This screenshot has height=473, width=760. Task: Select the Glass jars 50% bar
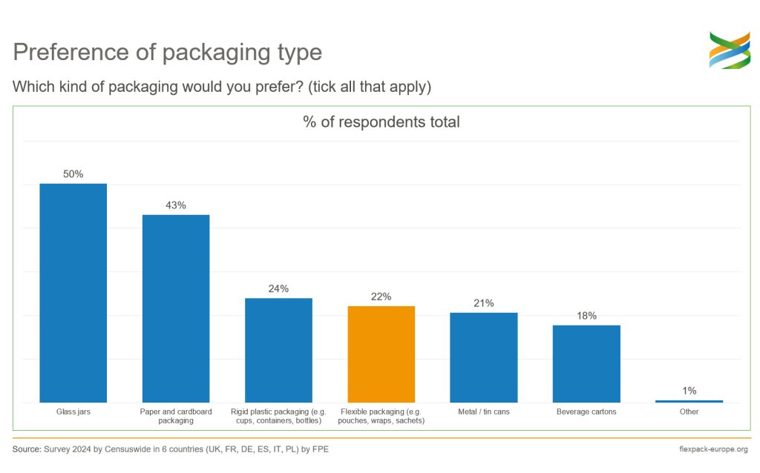[x=73, y=293]
